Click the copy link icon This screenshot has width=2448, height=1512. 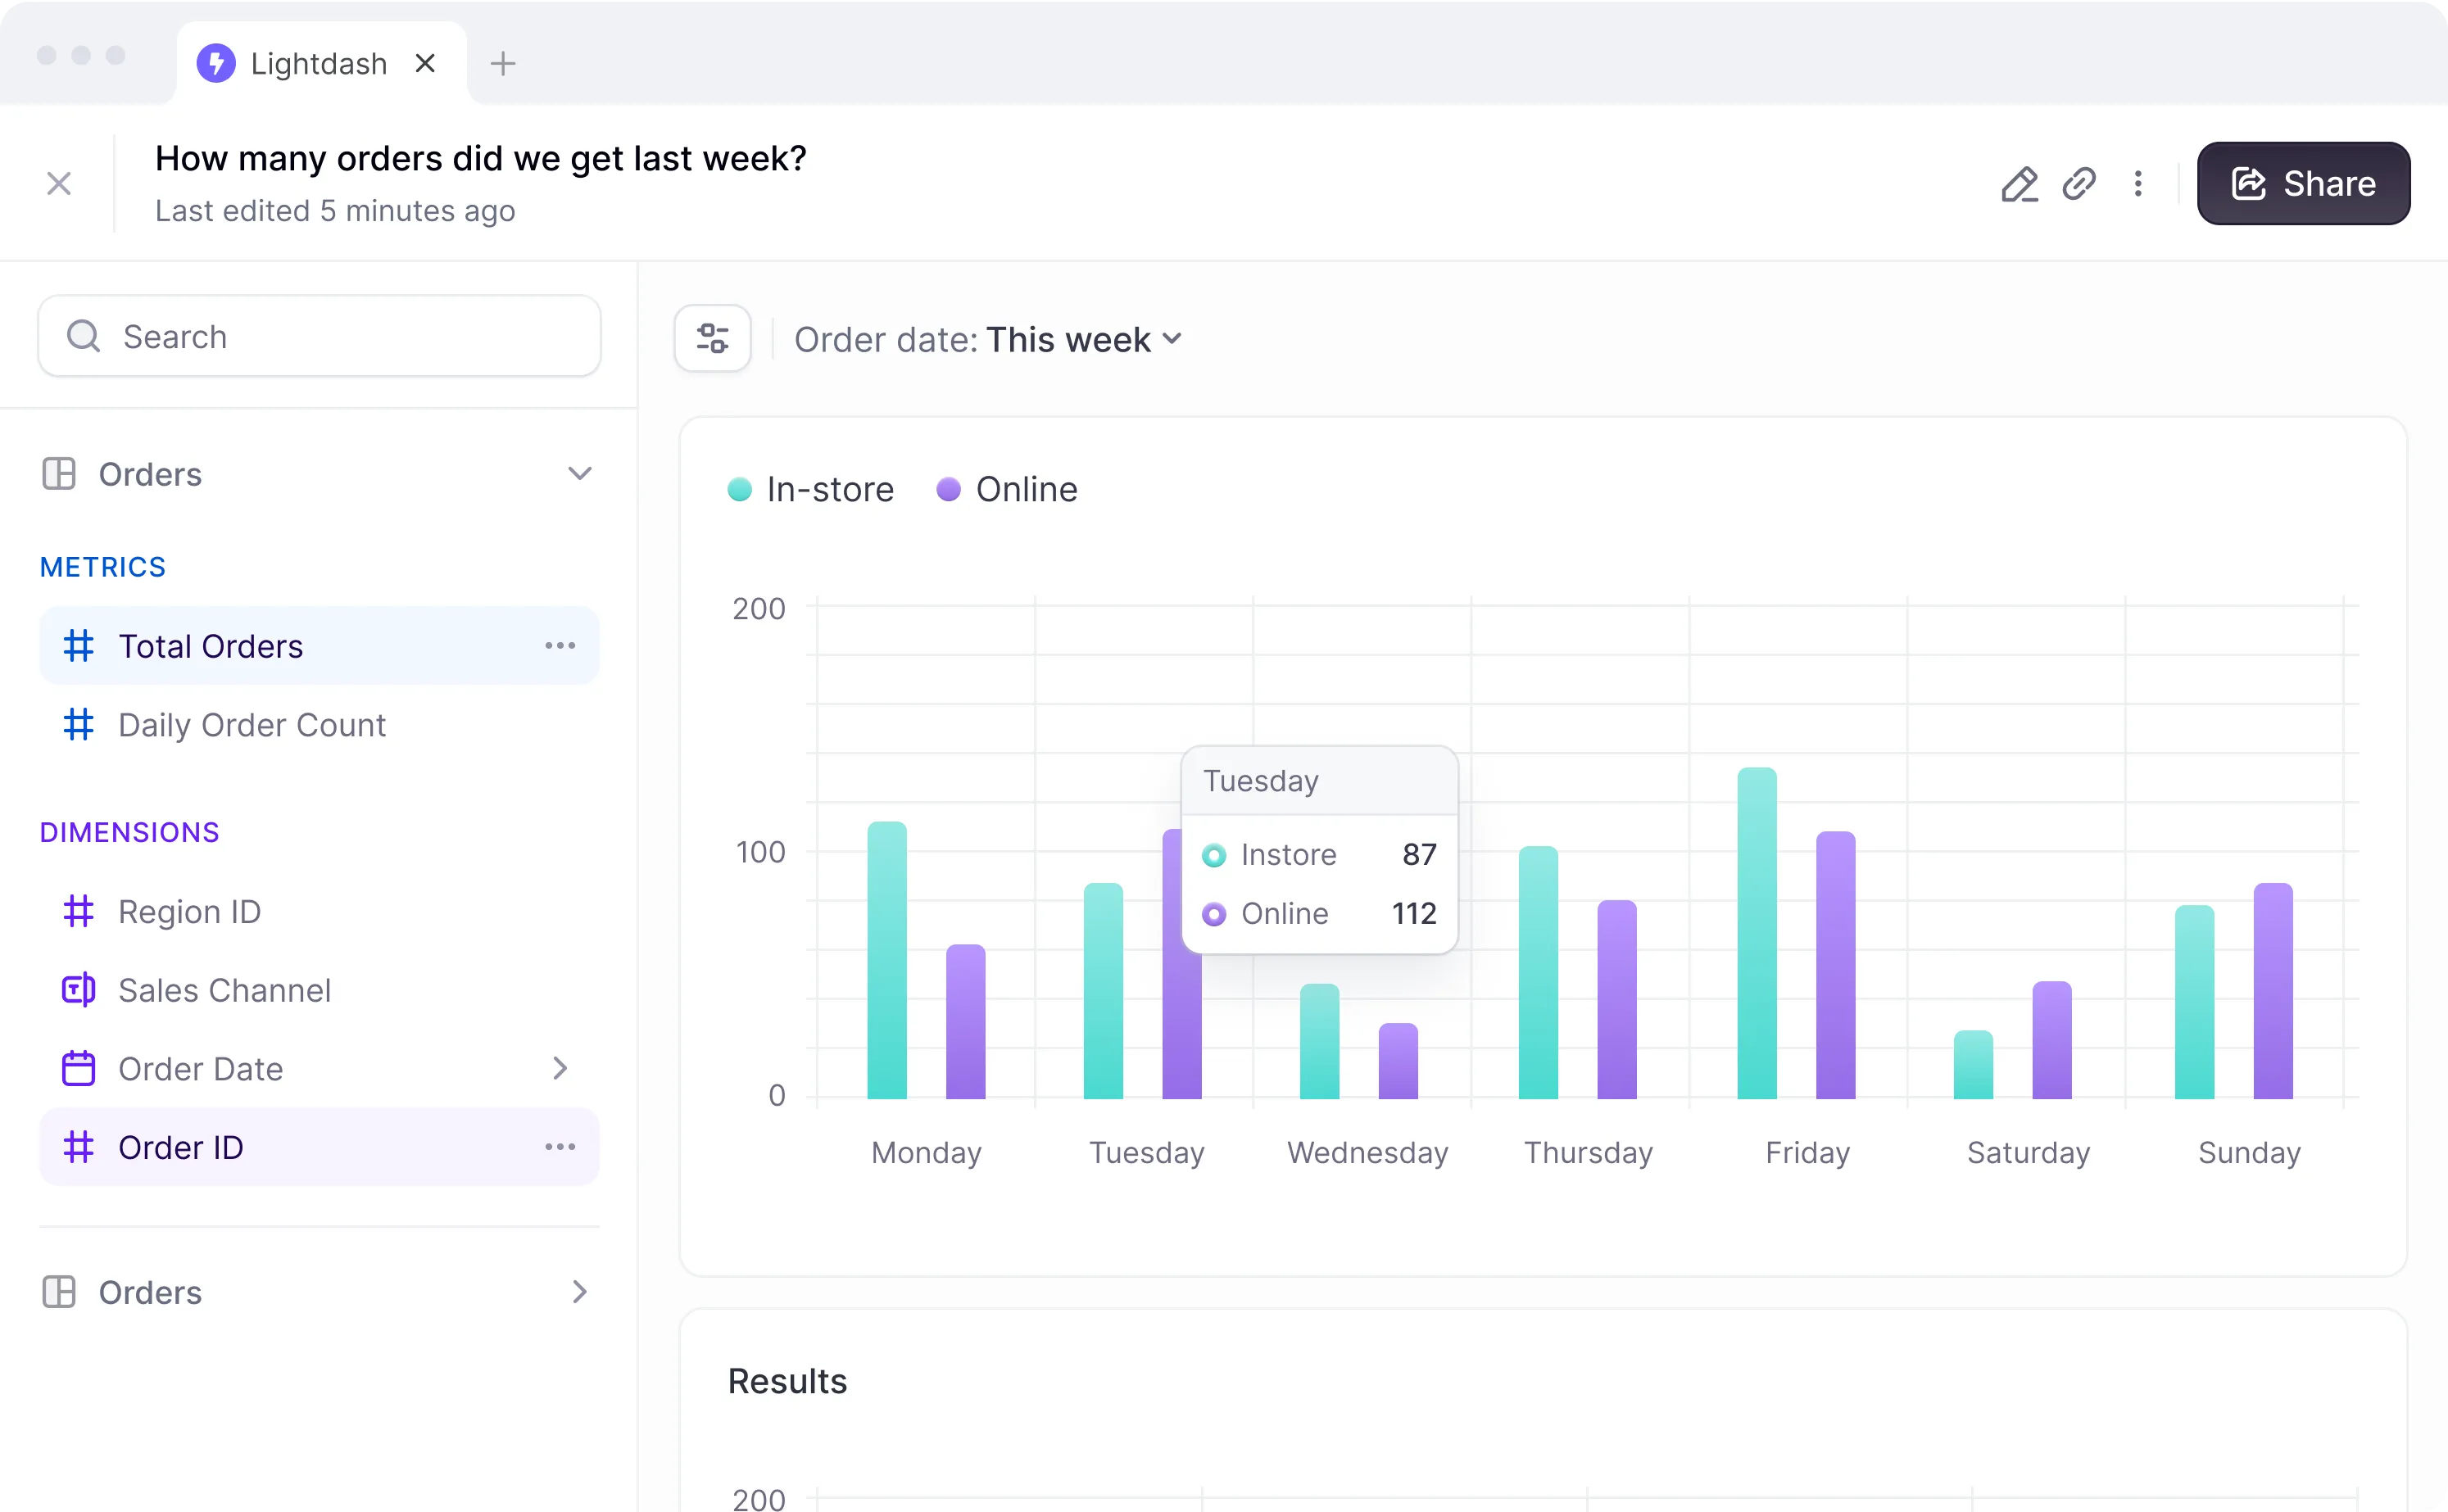pos(2078,184)
